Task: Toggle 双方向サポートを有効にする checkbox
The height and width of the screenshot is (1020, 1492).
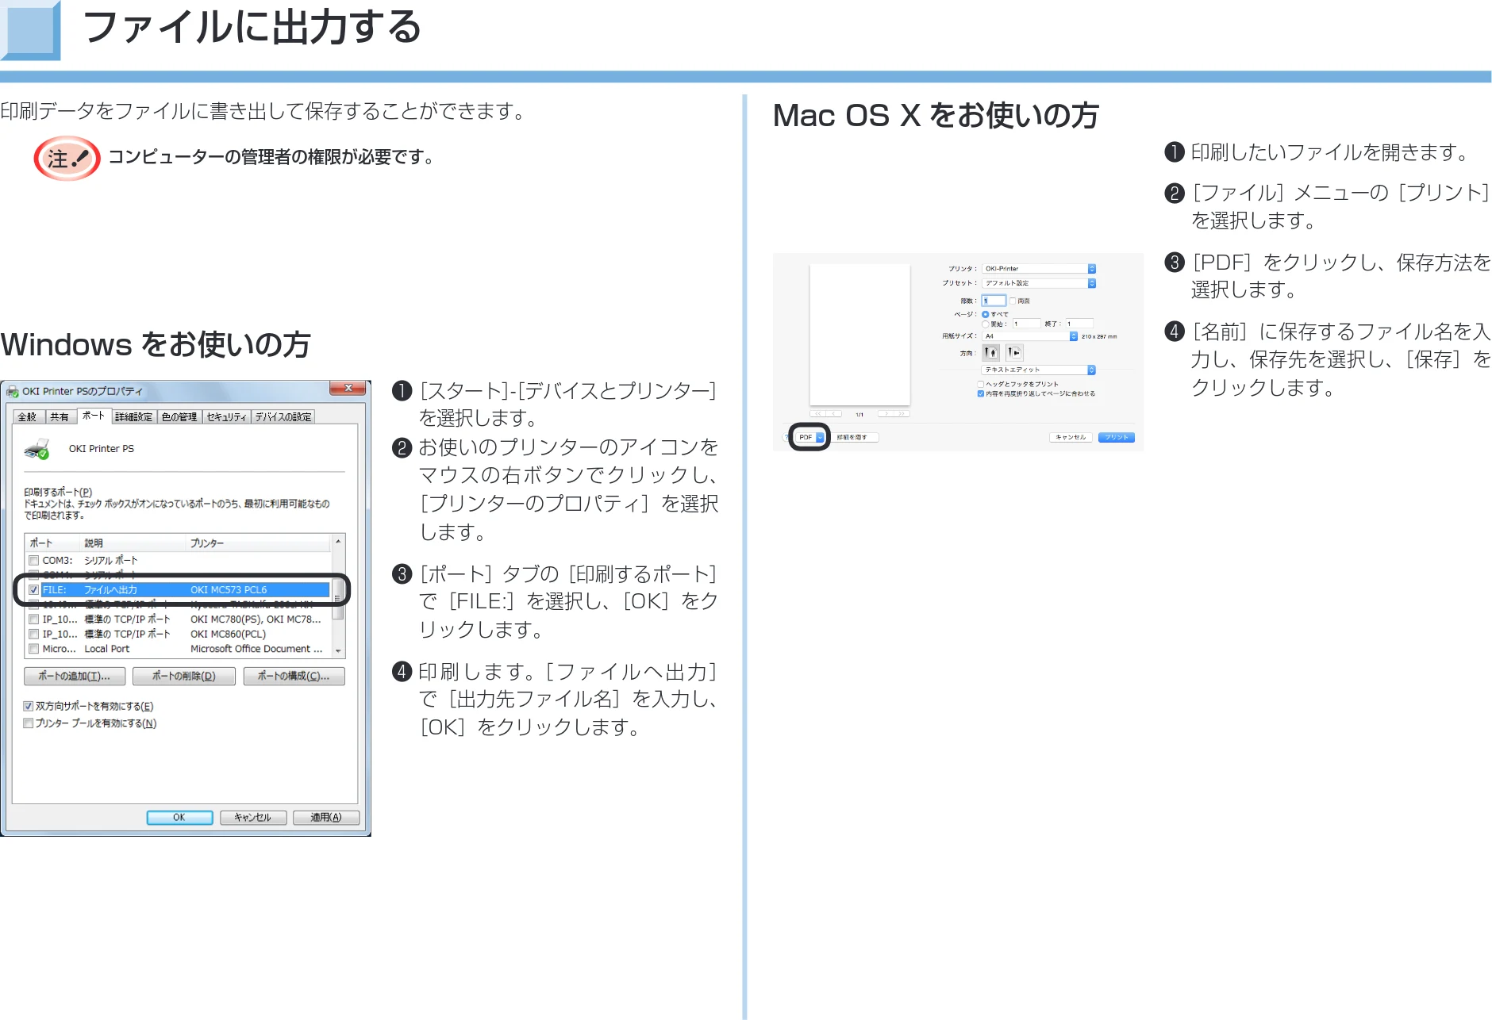Action: coord(29,707)
